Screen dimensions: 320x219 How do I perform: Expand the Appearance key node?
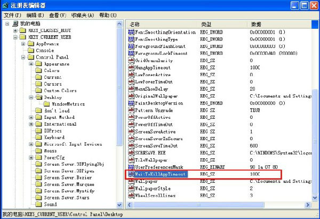tap(31, 64)
